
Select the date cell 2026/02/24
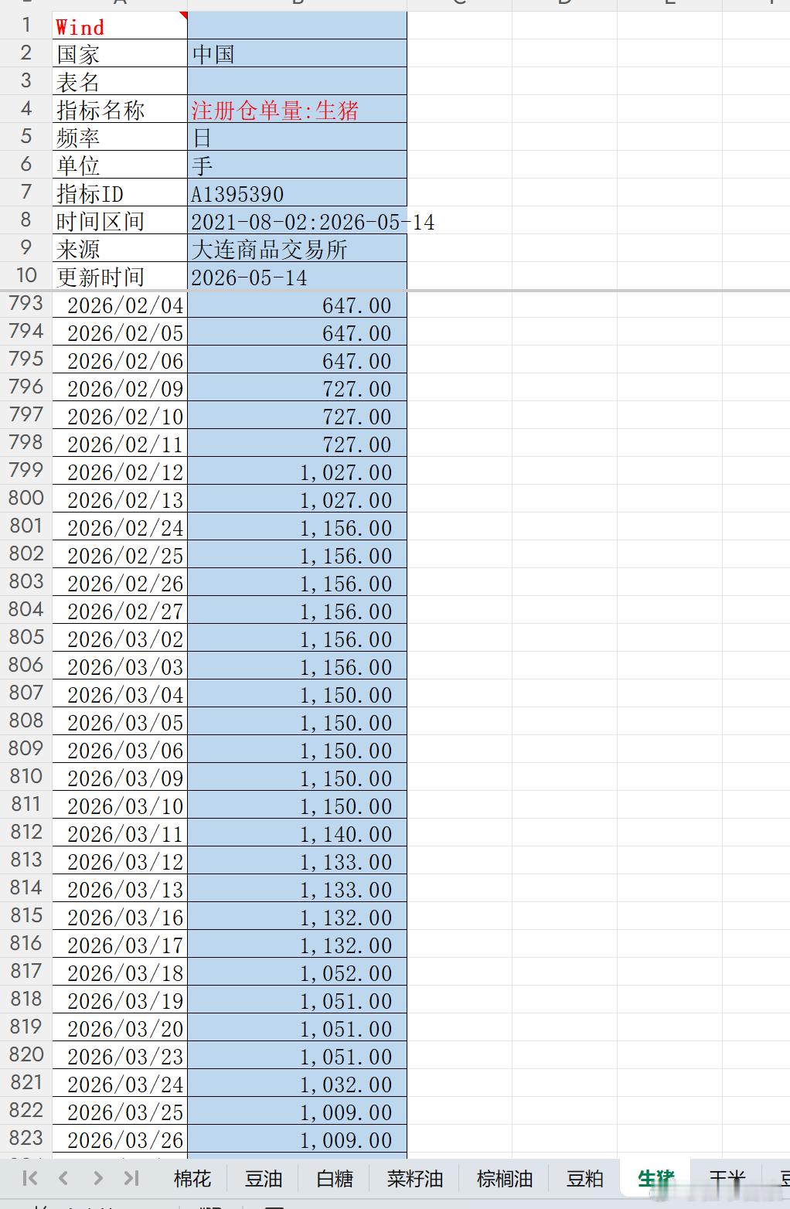(x=120, y=526)
